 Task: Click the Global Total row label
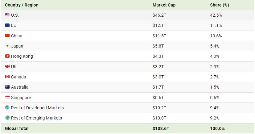click(17, 128)
